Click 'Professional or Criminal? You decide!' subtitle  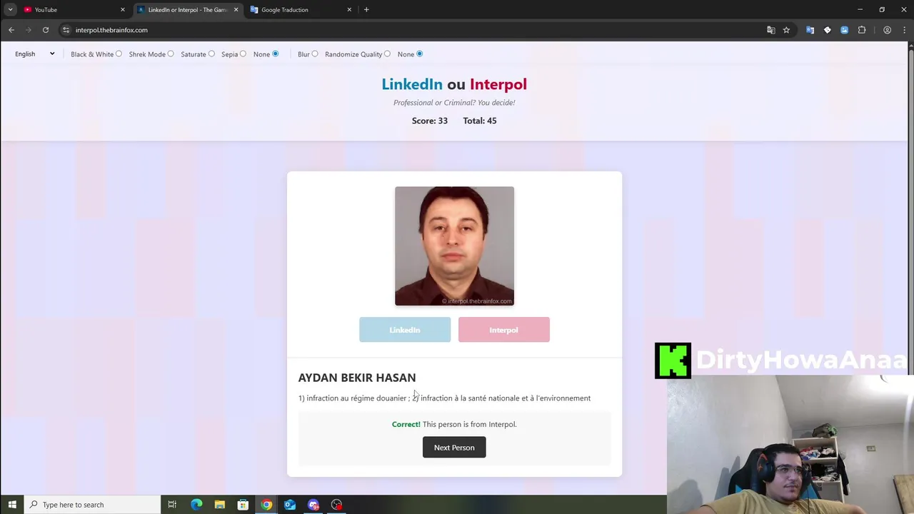pyautogui.click(x=454, y=103)
